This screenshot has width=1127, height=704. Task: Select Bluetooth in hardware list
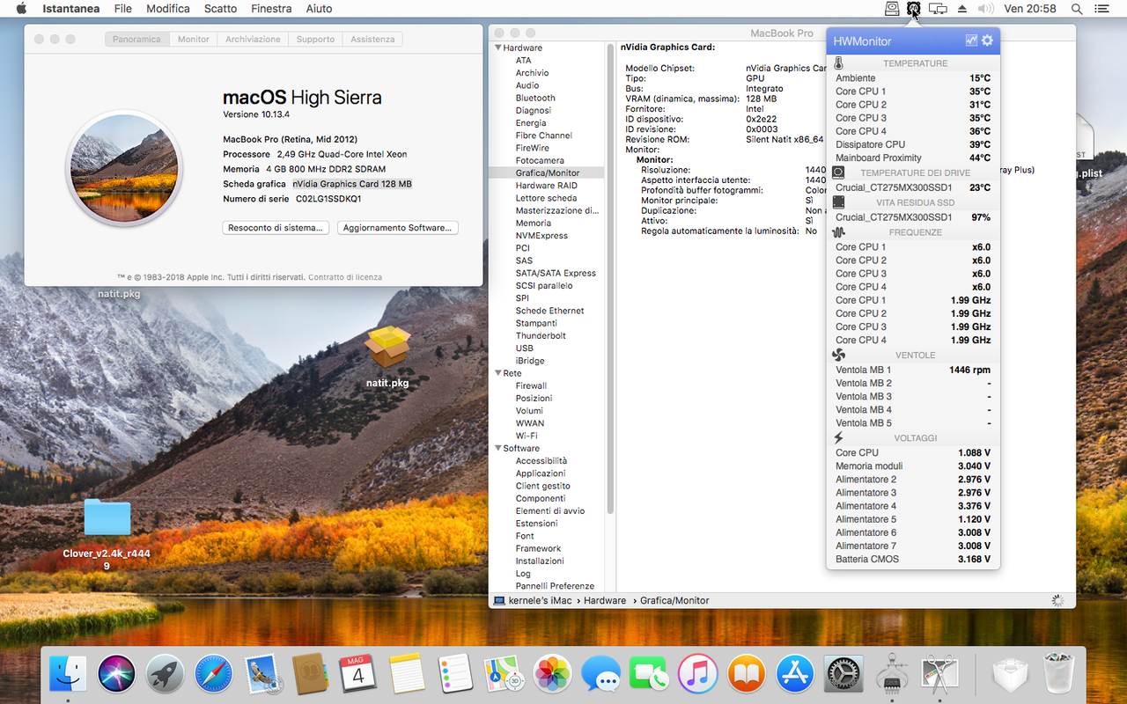point(535,98)
